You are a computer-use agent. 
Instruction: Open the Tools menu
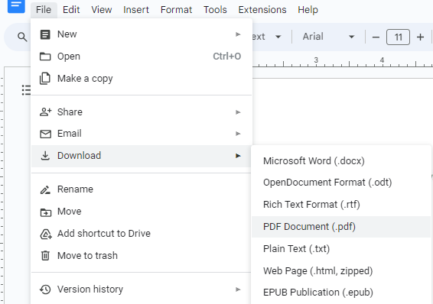(215, 10)
